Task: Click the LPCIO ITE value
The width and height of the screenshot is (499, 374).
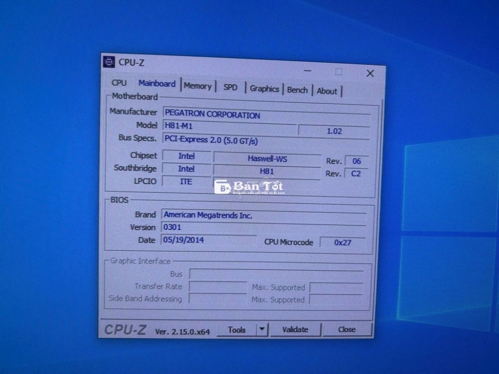Action: 186,182
